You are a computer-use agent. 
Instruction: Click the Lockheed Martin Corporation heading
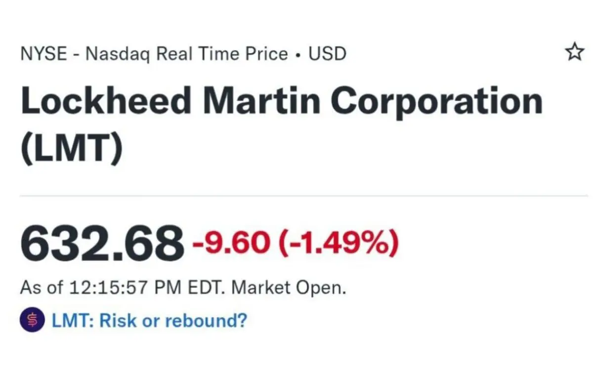282,101
